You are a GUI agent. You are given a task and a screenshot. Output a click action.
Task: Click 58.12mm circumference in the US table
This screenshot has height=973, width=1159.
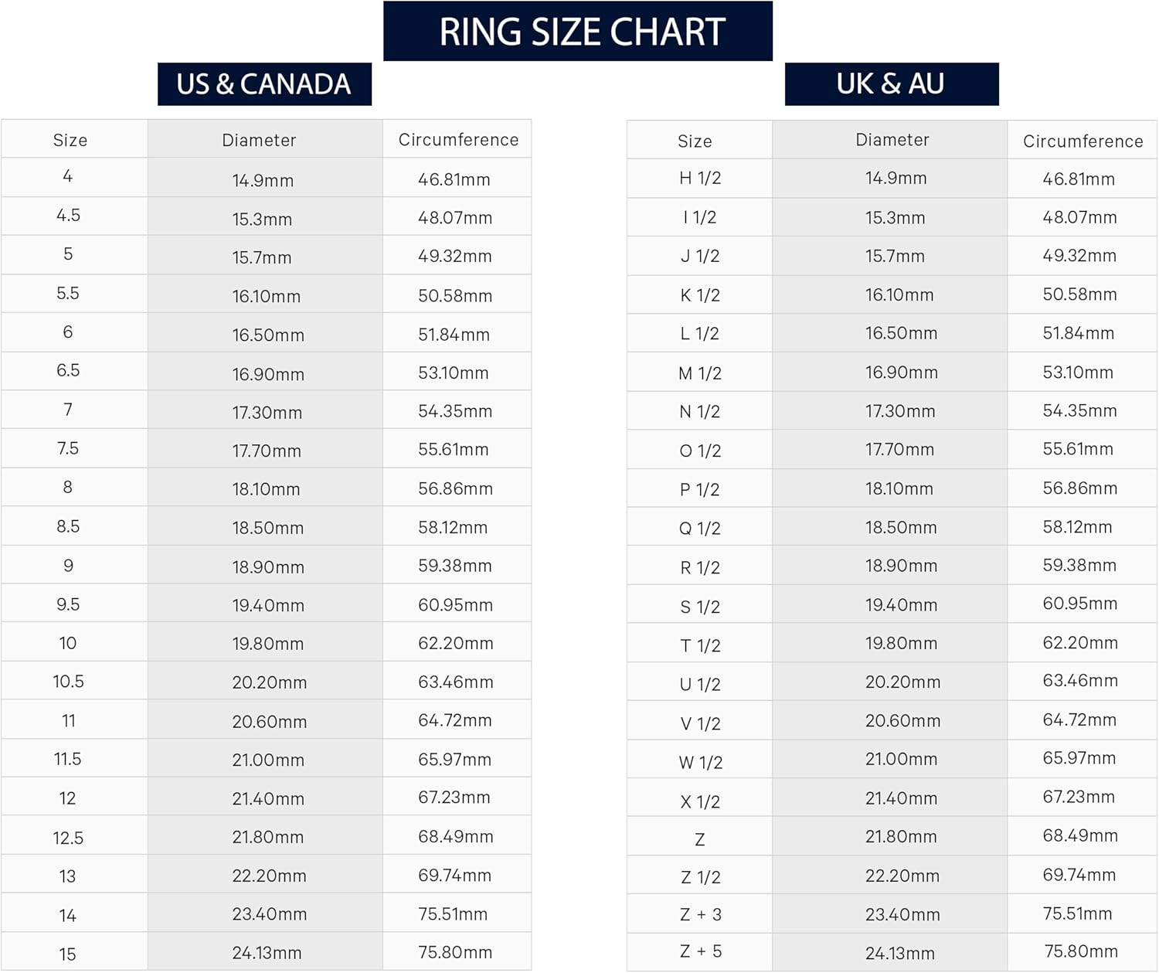pyautogui.click(x=453, y=528)
